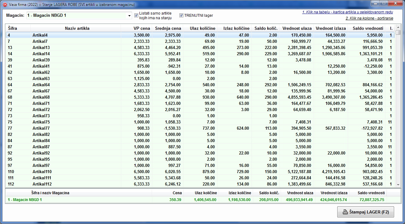Select row Artikal7
Screen dimensions: 405x224
[x=200, y=41]
